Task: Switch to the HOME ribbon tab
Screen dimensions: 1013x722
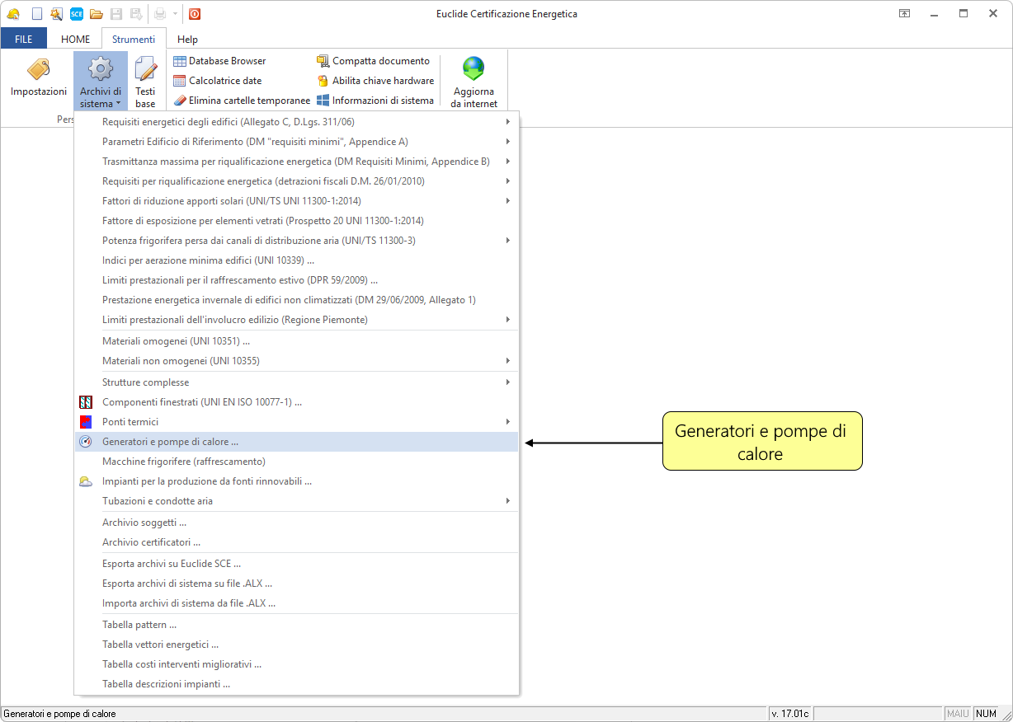Action: click(x=76, y=39)
